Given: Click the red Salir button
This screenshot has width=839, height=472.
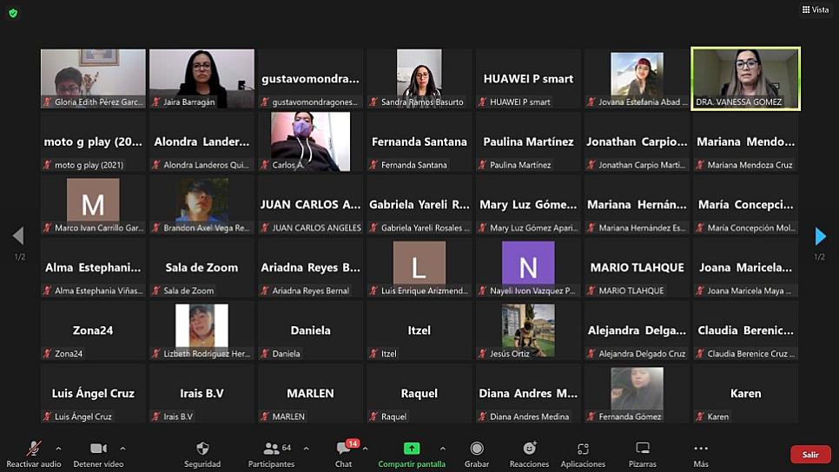Looking at the screenshot, I should (x=809, y=455).
